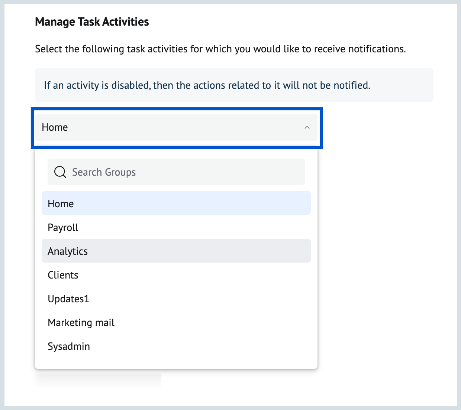Click the Home group selector box
Screen dimensions: 461x410
(x=176, y=127)
